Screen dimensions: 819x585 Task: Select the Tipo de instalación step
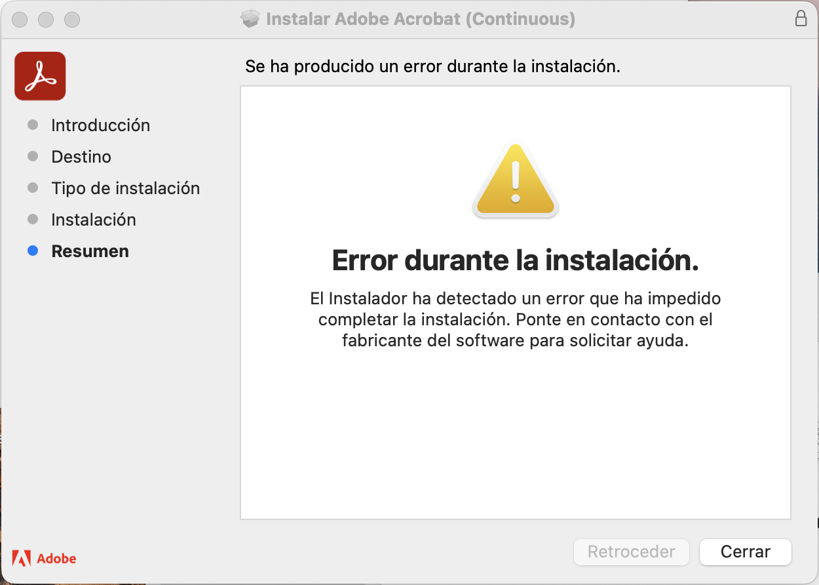tap(126, 188)
